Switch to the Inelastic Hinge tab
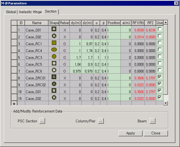Screen dimensions: 180x147 pyautogui.click(x=30, y=12)
